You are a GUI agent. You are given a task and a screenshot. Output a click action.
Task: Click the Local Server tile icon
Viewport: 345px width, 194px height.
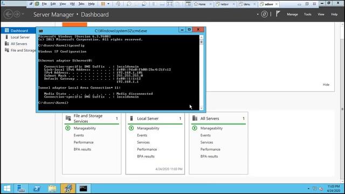tap(132, 119)
